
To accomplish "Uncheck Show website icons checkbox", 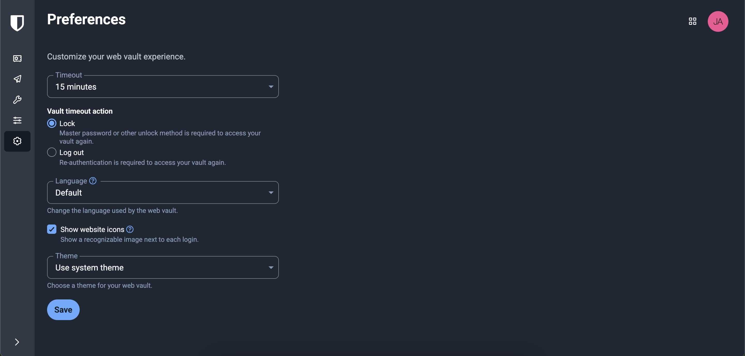I will [x=51, y=229].
